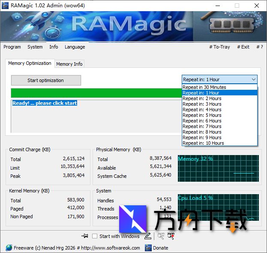Minimize the RAMagic window
The image size is (267, 253).
point(218,6)
